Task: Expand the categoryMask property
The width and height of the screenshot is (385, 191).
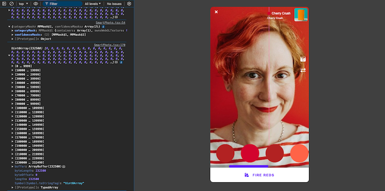Action: click(12, 31)
